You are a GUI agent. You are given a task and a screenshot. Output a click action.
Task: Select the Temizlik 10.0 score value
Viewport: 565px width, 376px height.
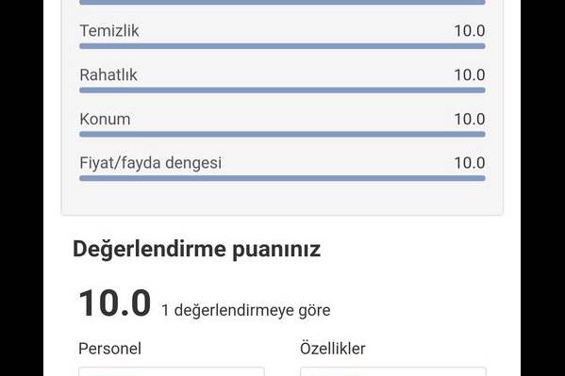click(x=469, y=30)
